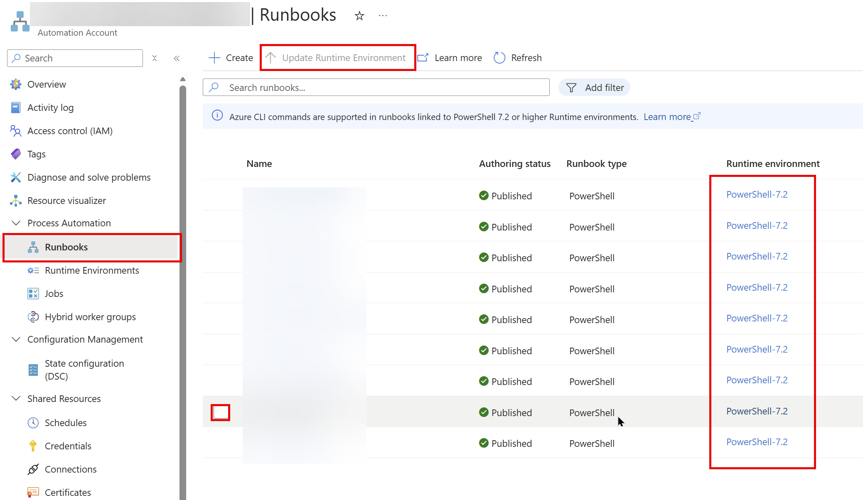Click the Create plus icon
The image size is (863, 500).
click(x=214, y=58)
